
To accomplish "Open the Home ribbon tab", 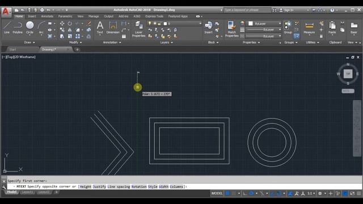I will (19, 16).
